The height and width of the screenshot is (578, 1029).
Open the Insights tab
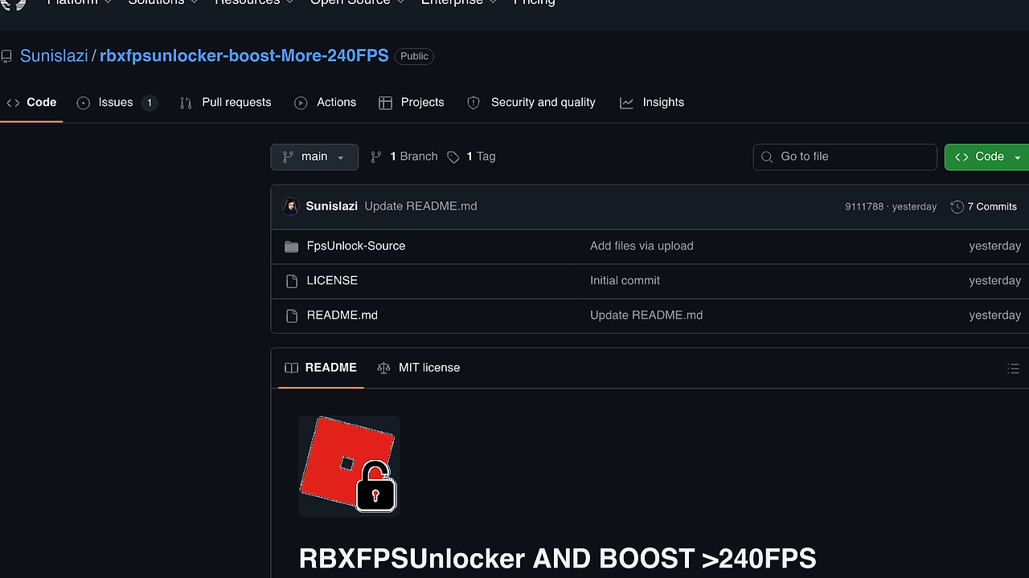[652, 102]
